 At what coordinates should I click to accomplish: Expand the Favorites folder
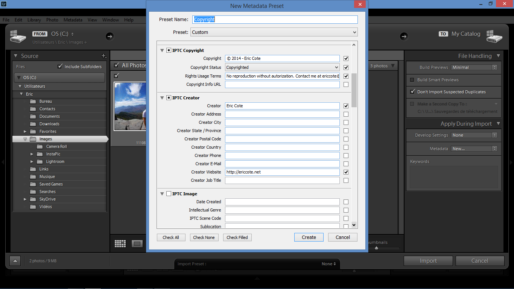(25, 131)
